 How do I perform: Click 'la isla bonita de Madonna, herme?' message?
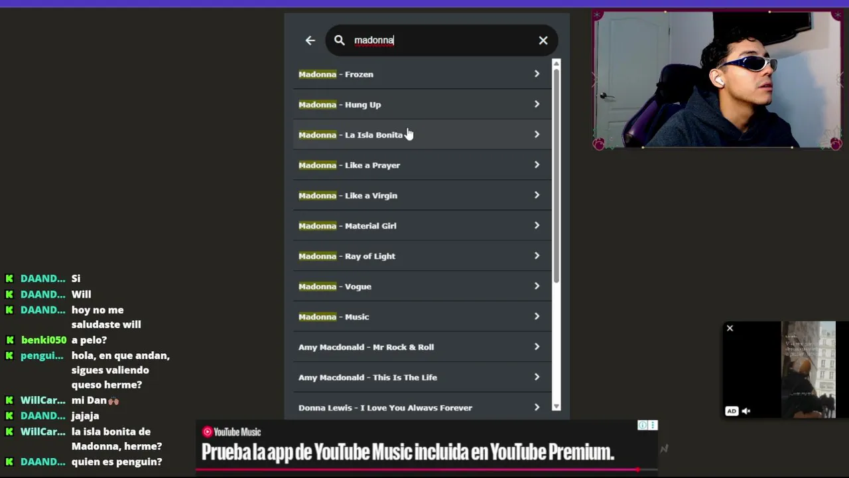coord(117,439)
